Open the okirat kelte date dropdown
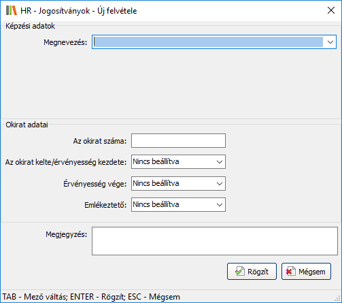Viewport: 342px width, 303px height. point(220,162)
